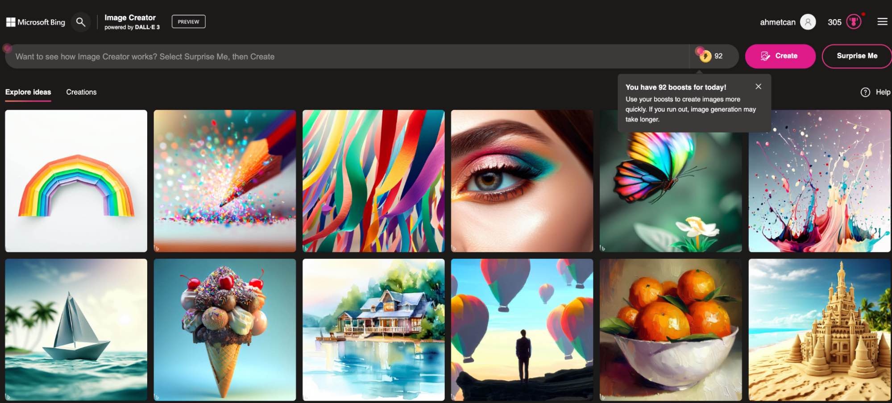The height and width of the screenshot is (403, 892).
Task: Open the hot air balloons image
Action: 522,329
